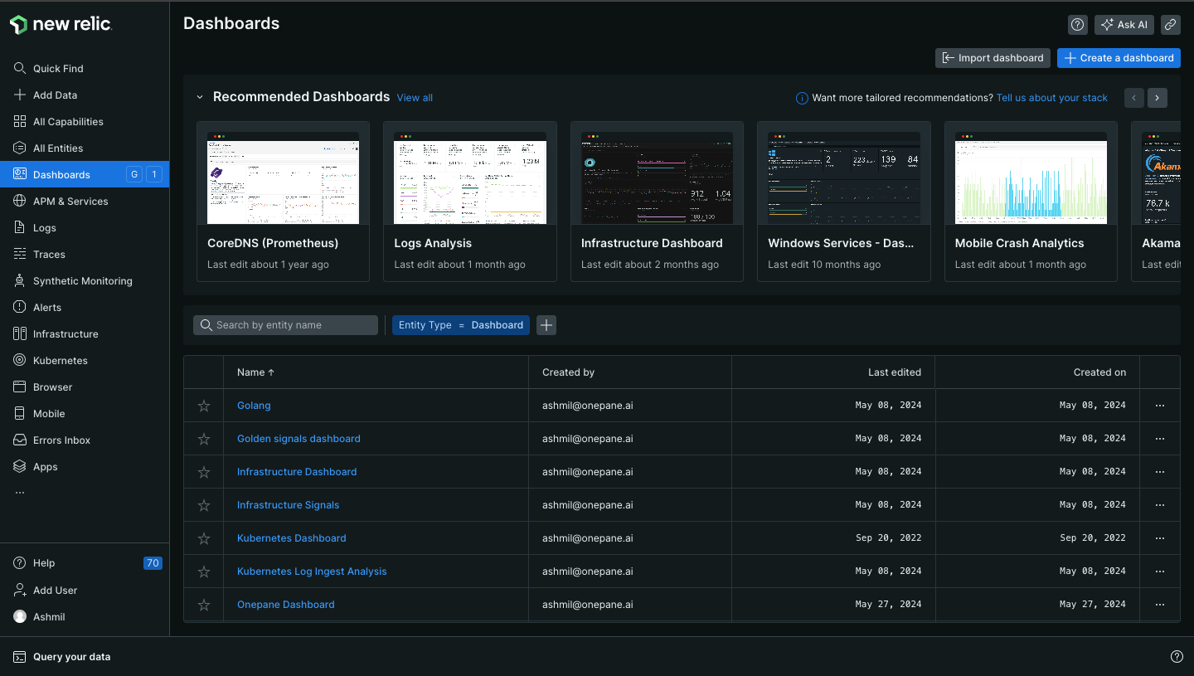The height and width of the screenshot is (676, 1194).
Task: Go to Kubernetes in the sidebar
Action: [85, 361]
